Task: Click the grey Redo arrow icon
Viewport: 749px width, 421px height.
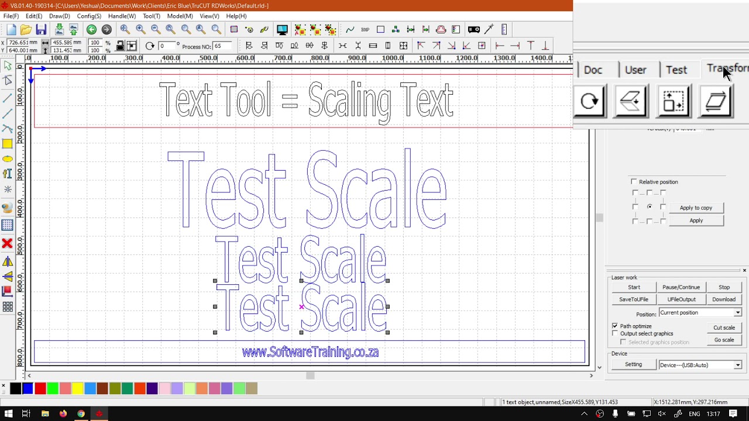Action: (106, 30)
